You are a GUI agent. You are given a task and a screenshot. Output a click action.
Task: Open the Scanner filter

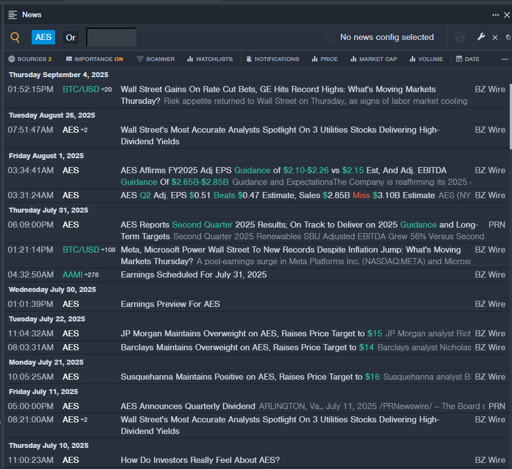(156, 59)
